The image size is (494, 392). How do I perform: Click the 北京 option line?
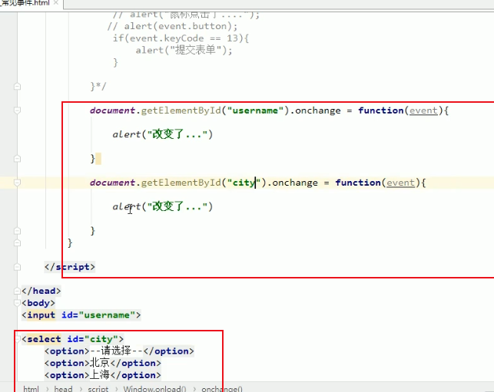pyautogui.click(x=103, y=363)
